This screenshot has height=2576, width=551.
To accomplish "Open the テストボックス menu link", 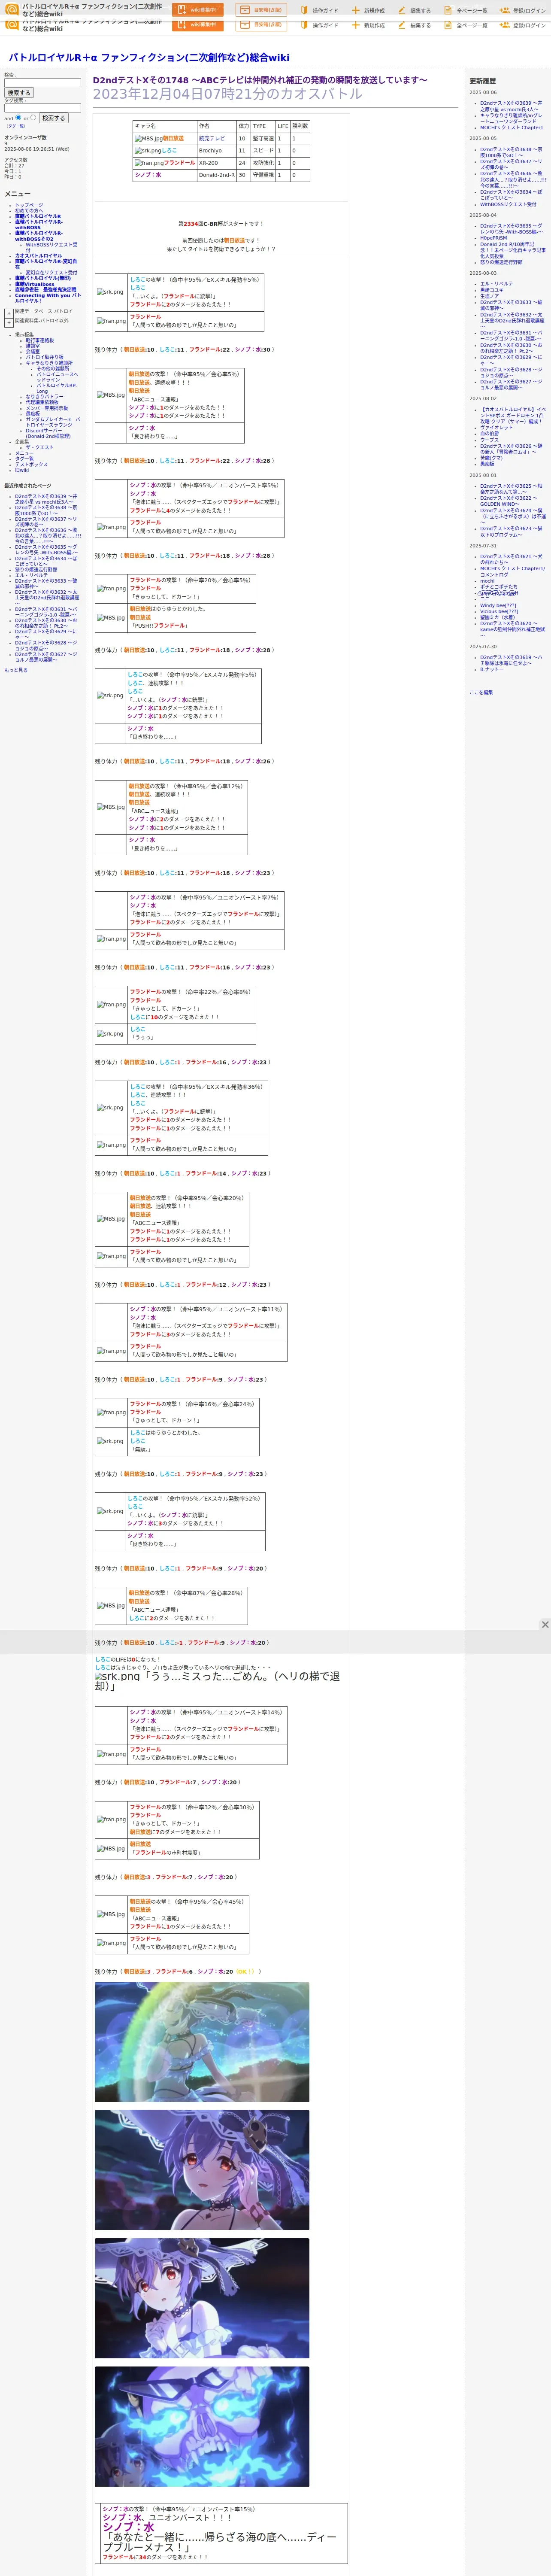I will click(x=31, y=465).
